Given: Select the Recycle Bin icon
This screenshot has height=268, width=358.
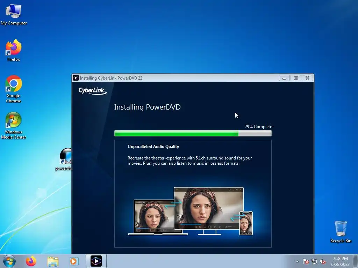Looking at the screenshot, I should [x=341, y=232].
